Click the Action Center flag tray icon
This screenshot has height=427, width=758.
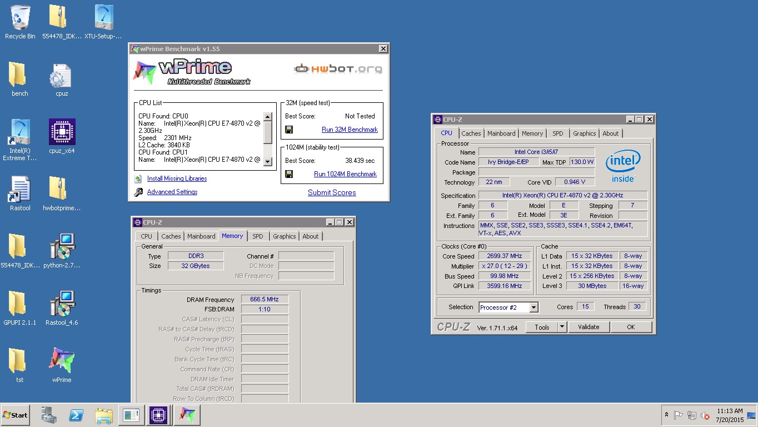pos(679,415)
